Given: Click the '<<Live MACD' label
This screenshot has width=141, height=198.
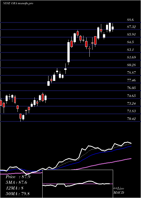Looking at the screenshot, I should point(119,191).
